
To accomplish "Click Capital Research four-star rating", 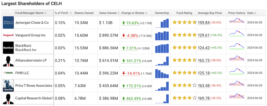I will (x=184, y=98).
